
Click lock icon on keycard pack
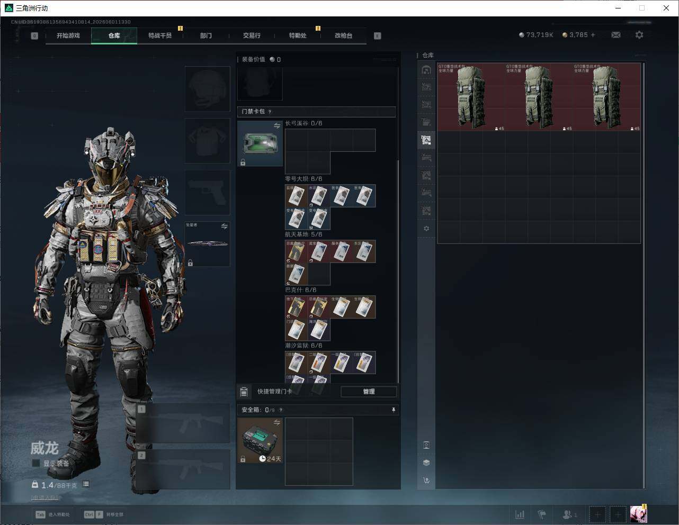coord(243,162)
